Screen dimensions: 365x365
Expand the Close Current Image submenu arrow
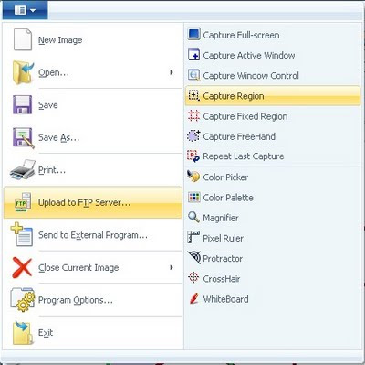[x=172, y=267]
